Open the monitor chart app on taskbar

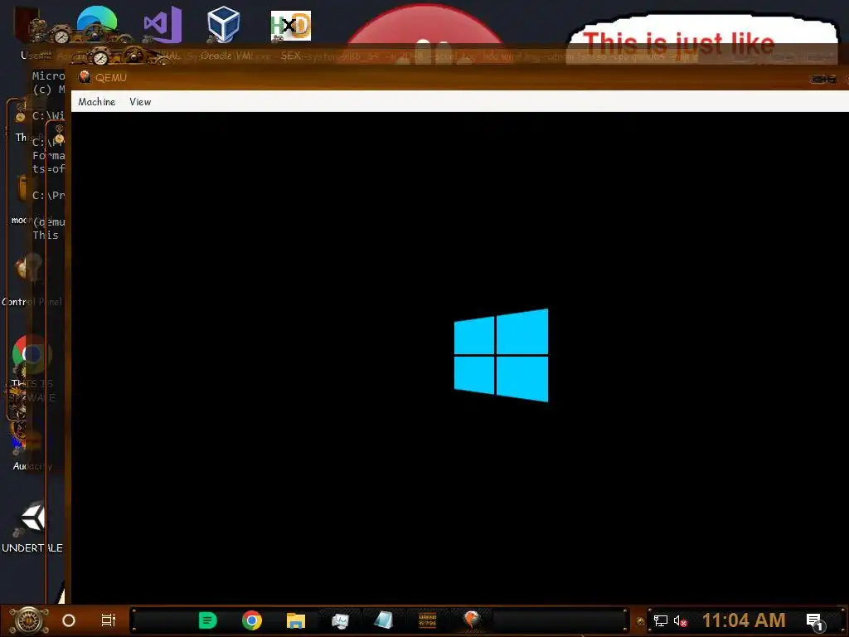coord(340,620)
